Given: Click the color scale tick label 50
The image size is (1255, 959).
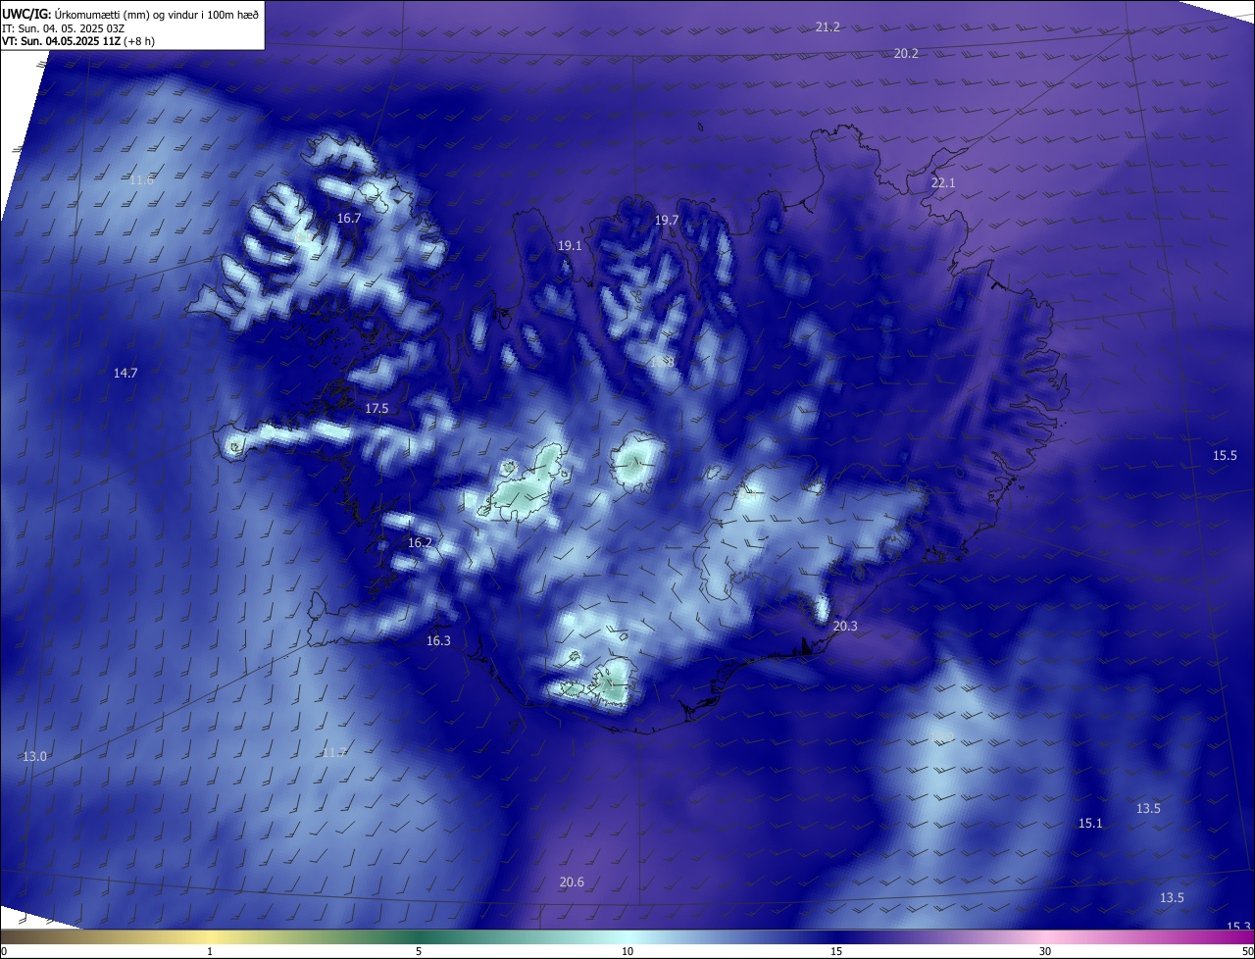Looking at the screenshot, I should click(x=1247, y=951).
